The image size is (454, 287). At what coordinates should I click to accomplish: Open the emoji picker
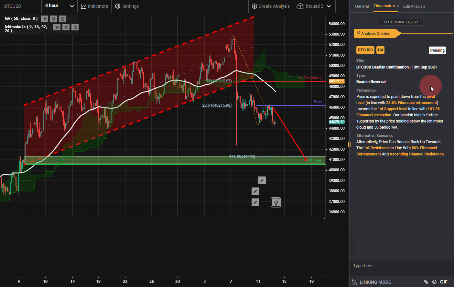[x=434, y=282]
